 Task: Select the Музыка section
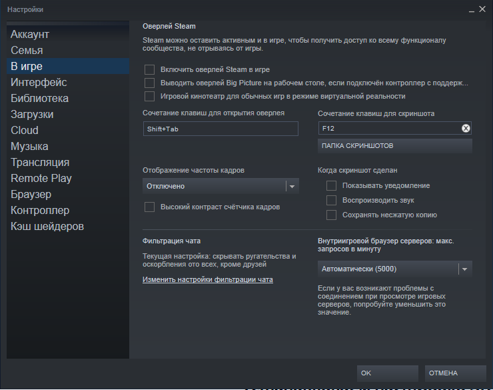tap(67, 146)
